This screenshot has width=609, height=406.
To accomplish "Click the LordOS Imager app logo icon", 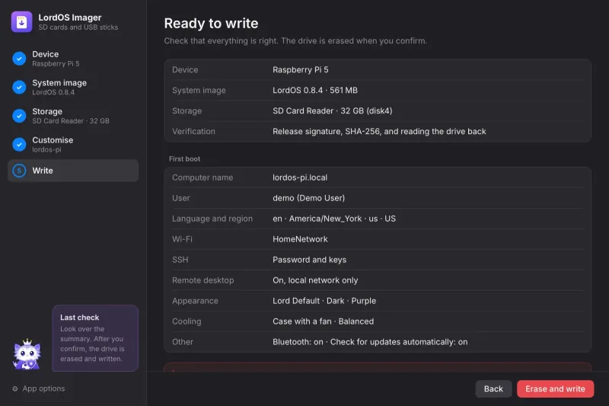I will coord(22,22).
